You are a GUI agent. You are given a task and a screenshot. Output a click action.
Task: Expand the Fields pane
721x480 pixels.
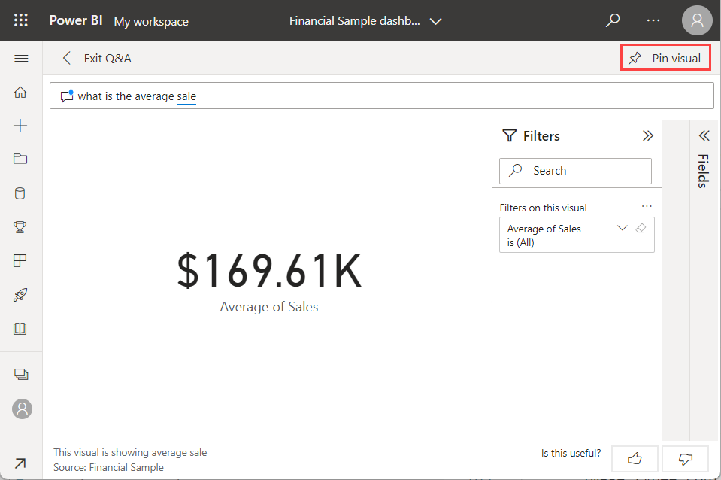(704, 136)
